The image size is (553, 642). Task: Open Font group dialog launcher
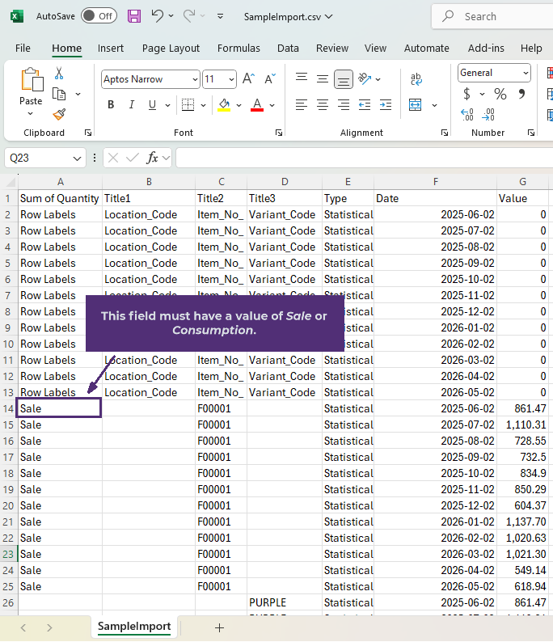(279, 133)
